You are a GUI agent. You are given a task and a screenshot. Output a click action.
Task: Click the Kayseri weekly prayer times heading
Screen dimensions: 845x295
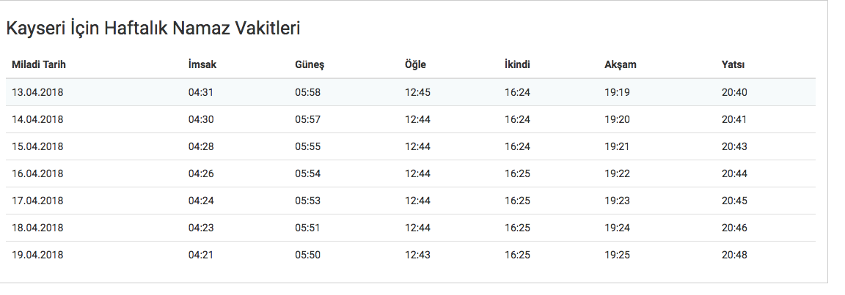coord(153,29)
